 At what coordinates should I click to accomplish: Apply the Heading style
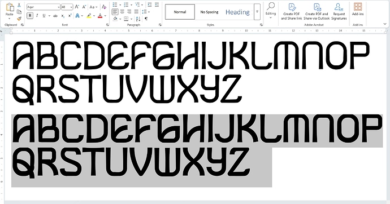point(237,12)
